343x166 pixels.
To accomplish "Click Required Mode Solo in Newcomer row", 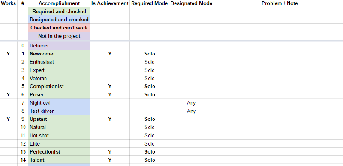I will (150, 54).
